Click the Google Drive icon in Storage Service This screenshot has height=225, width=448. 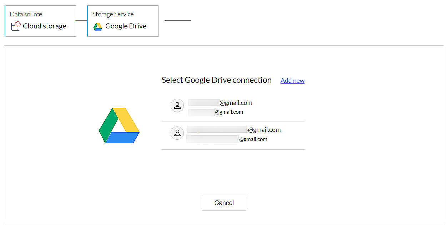[x=98, y=26]
